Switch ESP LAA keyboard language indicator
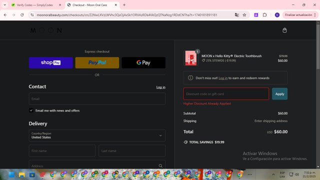This screenshot has width=320, height=180. 282,174
